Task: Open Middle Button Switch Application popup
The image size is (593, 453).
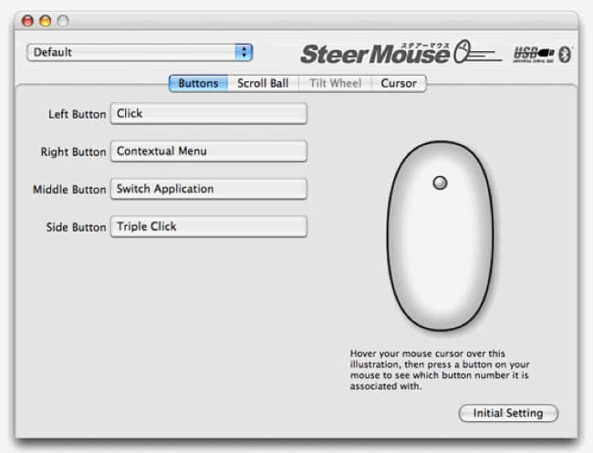Action: [209, 189]
